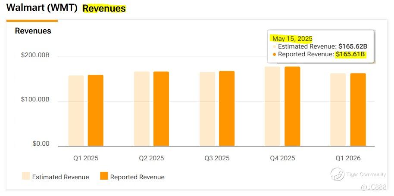Screen dimensions: 394x196
Task: Select Q2 2025 reported revenue bar
Action: tap(161, 109)
